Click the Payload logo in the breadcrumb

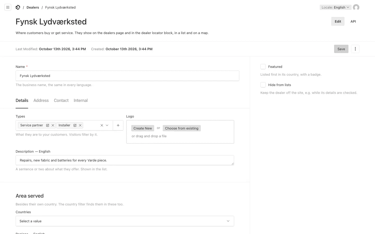click(x=18, y=7)
